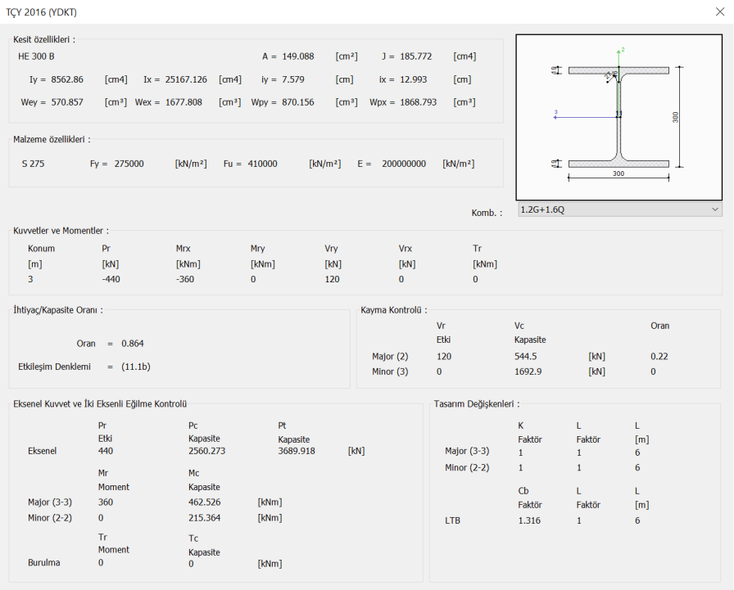734x590 pixels.
Task: Click the 300 flange width dimension in drawing
Action: (618, 173)
